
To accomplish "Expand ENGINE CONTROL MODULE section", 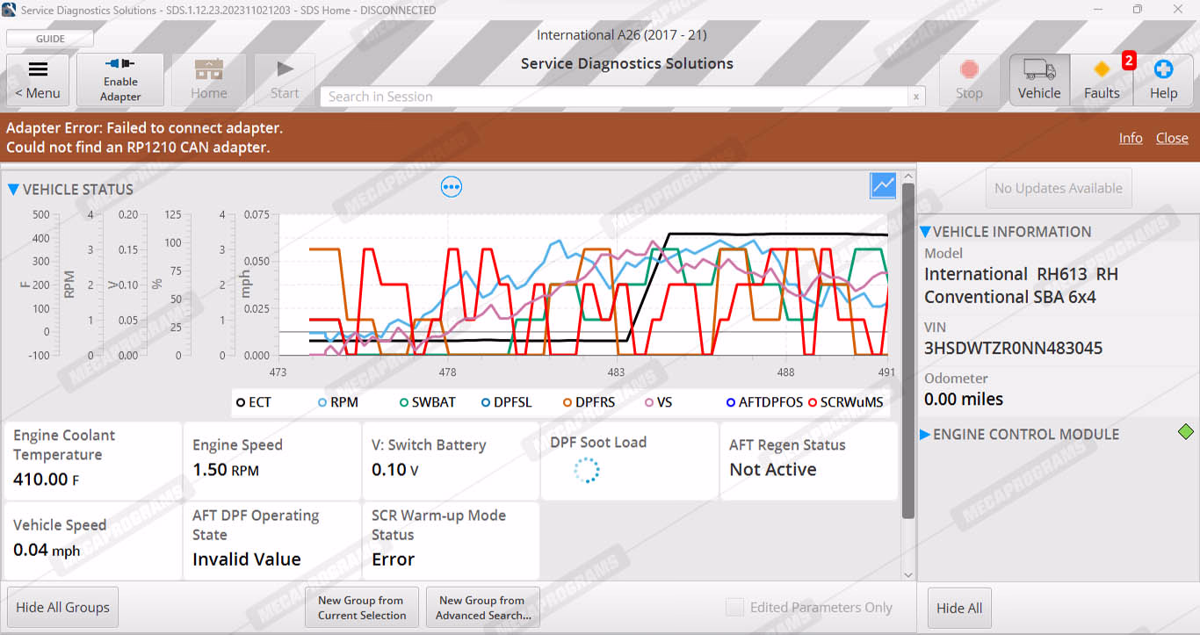I will (925, 434).
